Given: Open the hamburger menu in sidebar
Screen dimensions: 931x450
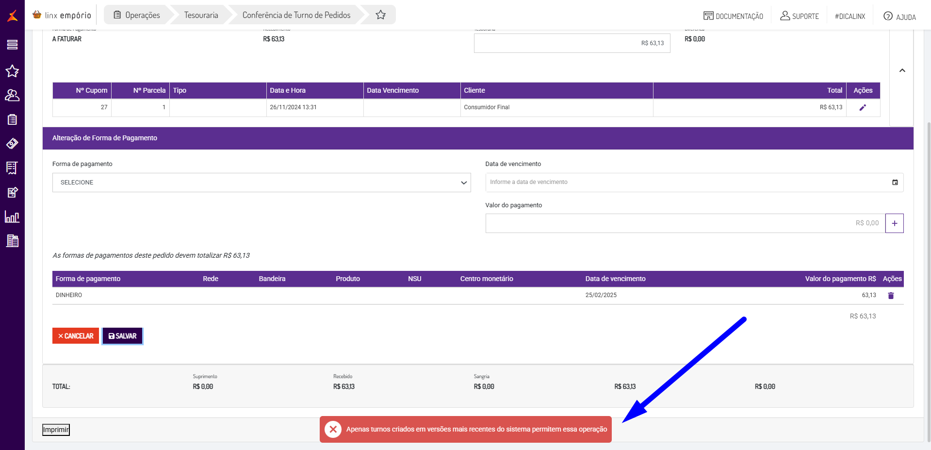Looking at the screenshot, I should (12, 45).
